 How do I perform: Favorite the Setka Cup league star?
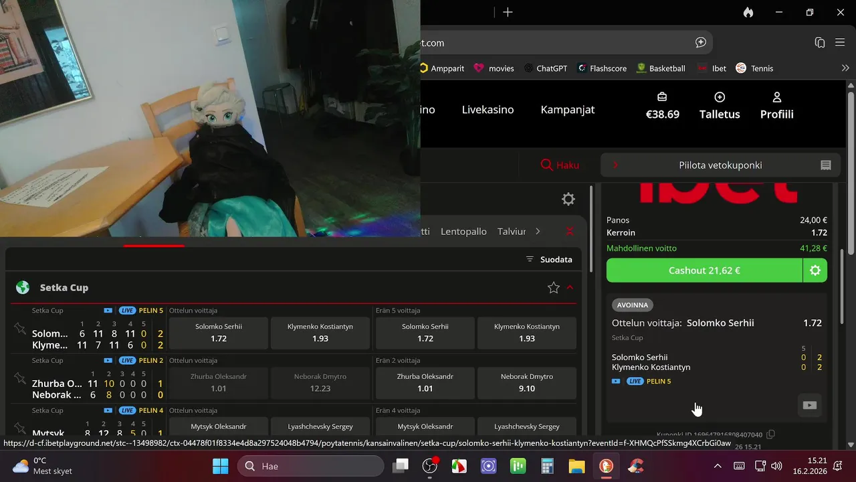(553, 288)
